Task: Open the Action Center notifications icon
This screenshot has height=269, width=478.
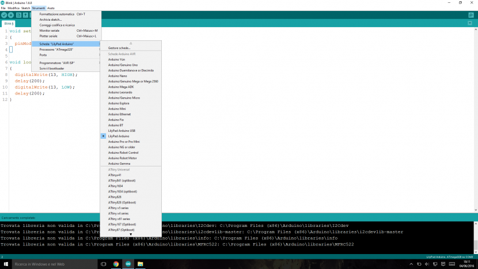Action: (x=443, y=264)
